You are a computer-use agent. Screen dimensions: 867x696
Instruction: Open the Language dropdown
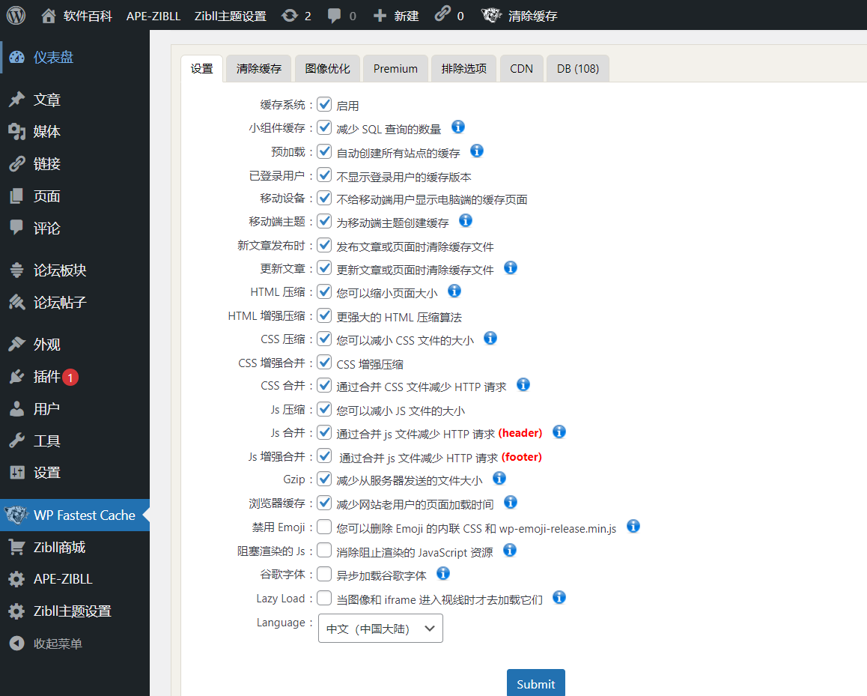[380, 629]
